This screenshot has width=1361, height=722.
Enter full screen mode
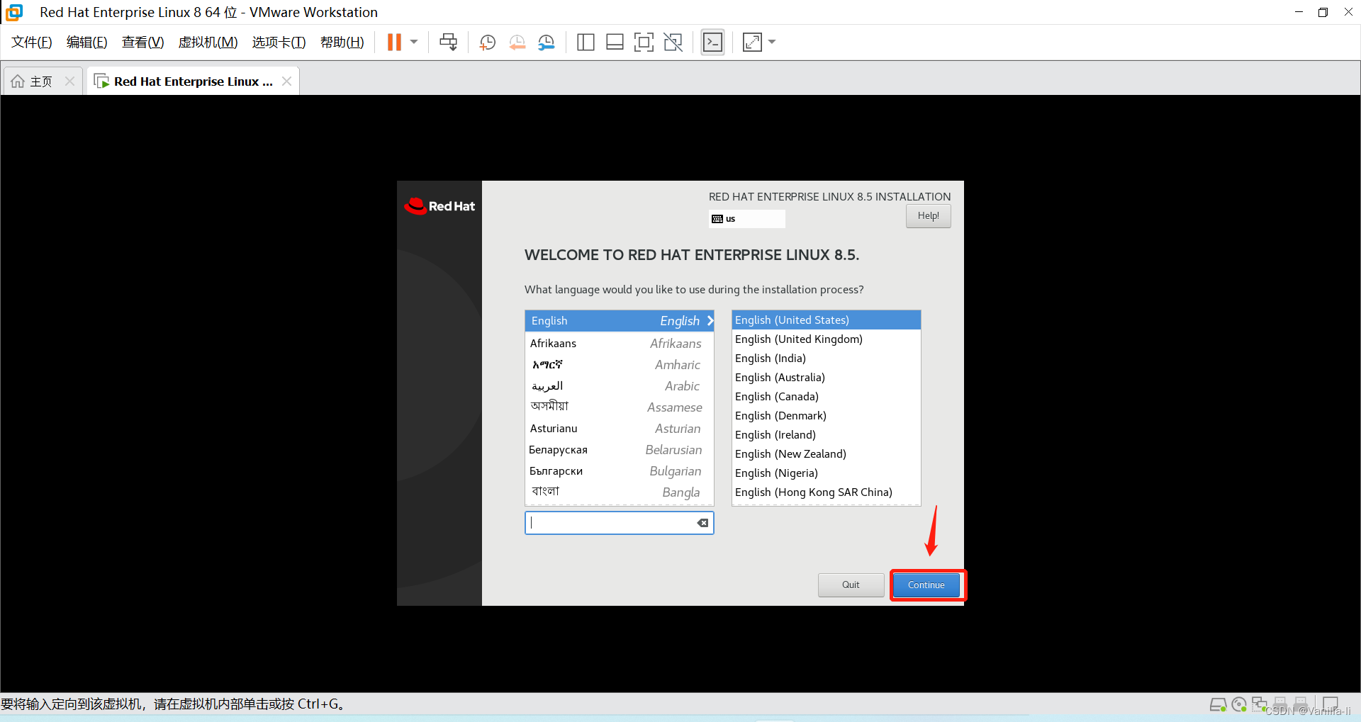644,42
